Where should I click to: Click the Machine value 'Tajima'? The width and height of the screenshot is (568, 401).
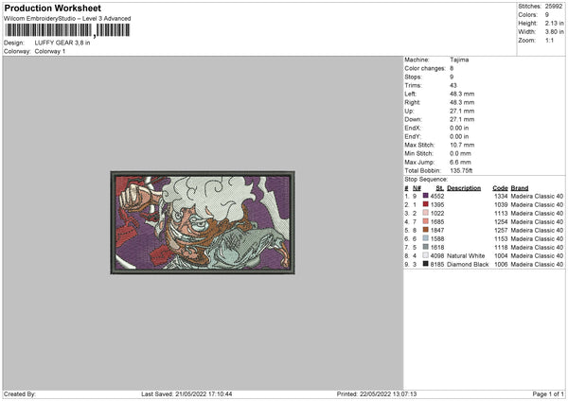(459, 60)
